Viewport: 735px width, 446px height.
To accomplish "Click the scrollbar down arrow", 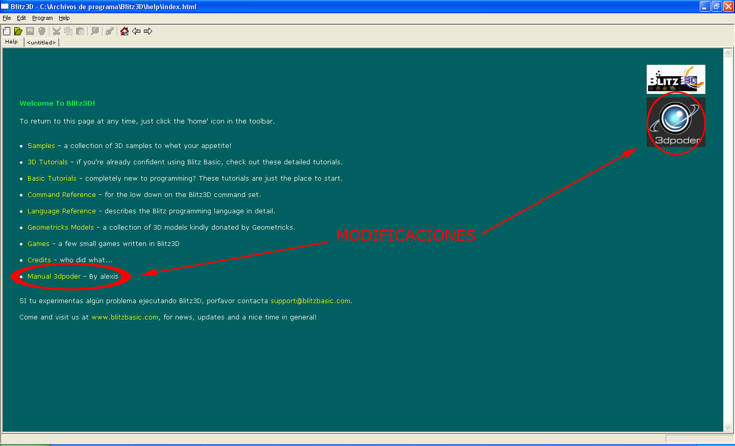I will coord(728,428).
